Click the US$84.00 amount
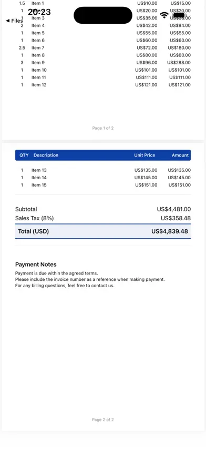 click(x=180, y=25)
